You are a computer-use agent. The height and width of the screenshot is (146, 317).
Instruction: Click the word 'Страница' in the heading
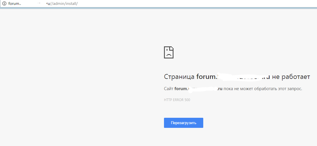click(179, 77)
